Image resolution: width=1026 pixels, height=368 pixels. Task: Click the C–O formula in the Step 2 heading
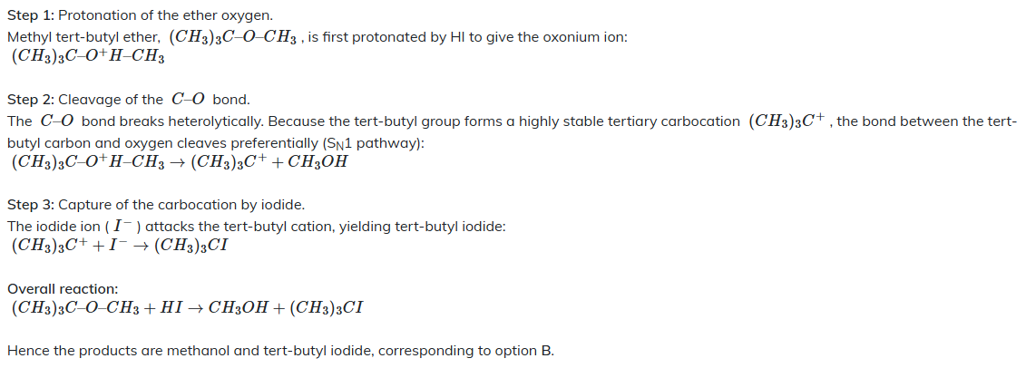click(189, 100)
